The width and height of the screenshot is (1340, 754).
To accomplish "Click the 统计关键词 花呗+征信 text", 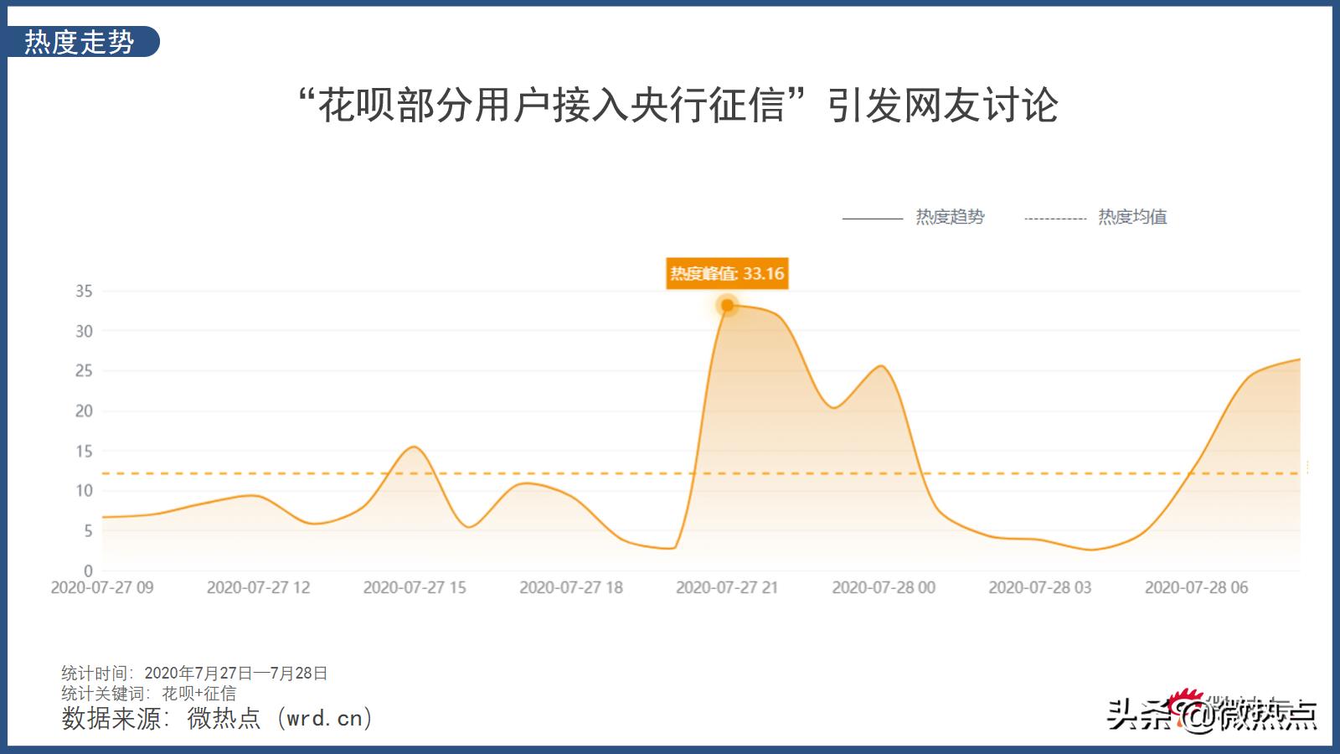I will point(149,694).
